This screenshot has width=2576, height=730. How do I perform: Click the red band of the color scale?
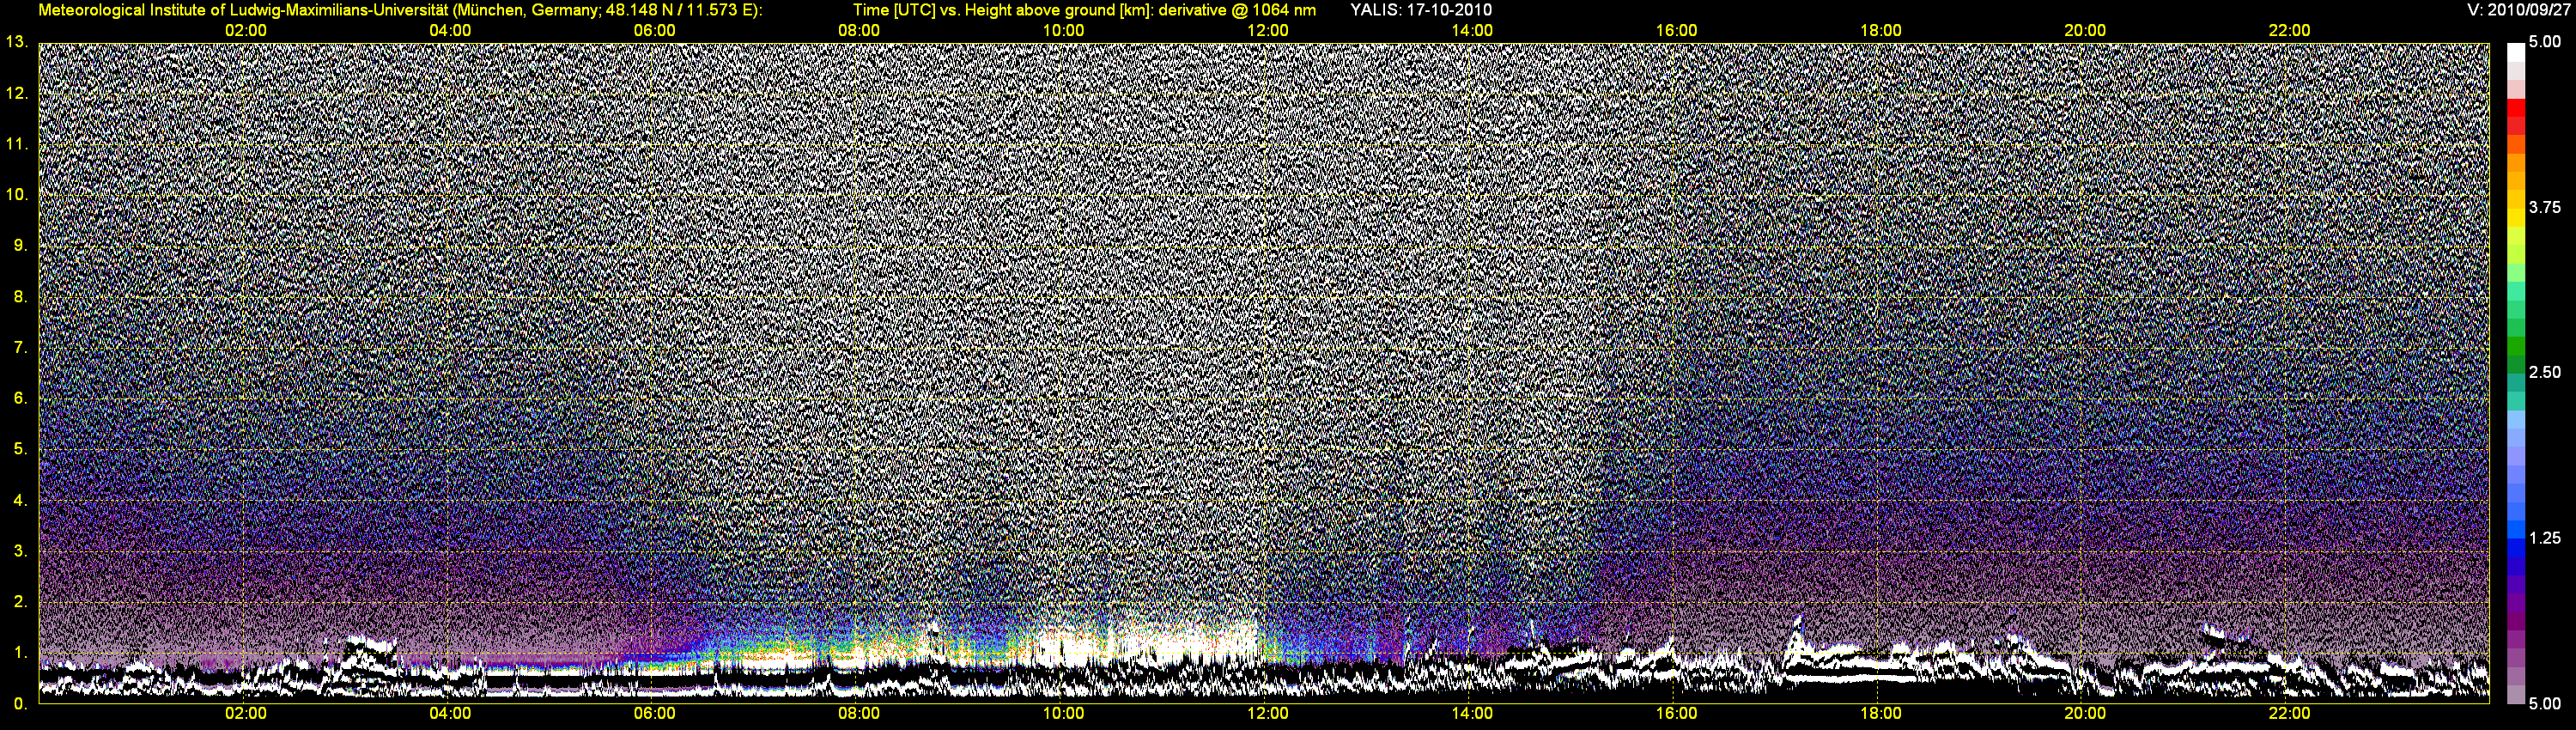(2516, 108)
